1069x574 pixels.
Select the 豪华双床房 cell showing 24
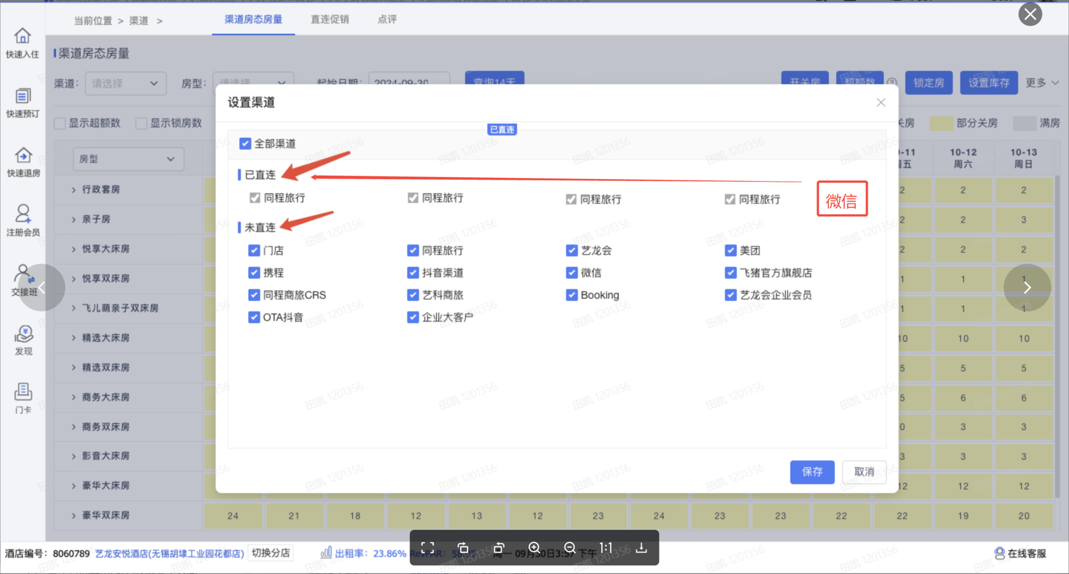coord(233,515)
